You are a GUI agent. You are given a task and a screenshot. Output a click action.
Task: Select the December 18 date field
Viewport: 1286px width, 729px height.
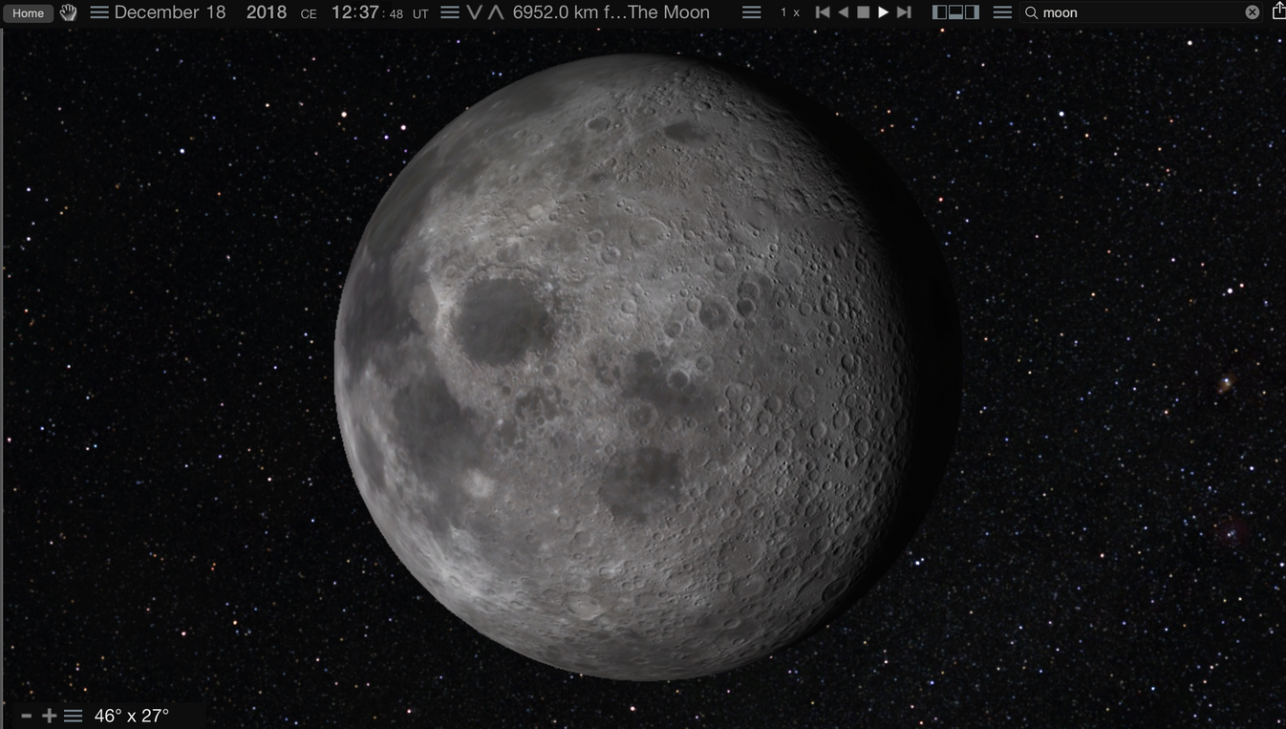169,12
